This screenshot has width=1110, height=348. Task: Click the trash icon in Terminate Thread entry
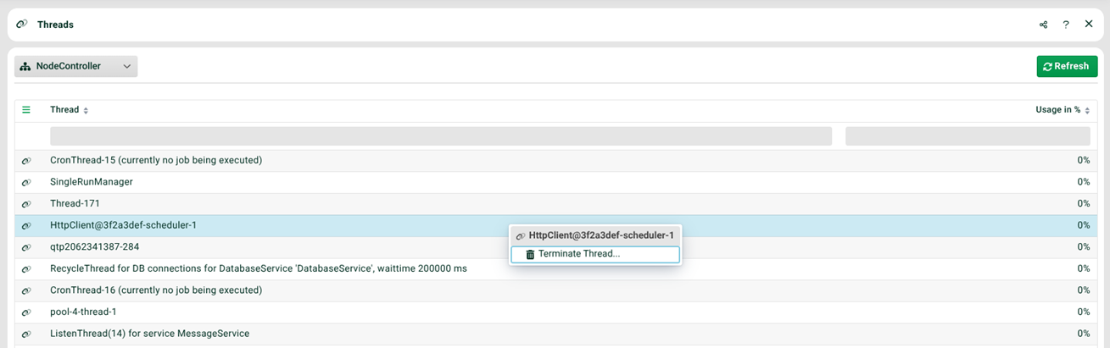tap(530, 254)
